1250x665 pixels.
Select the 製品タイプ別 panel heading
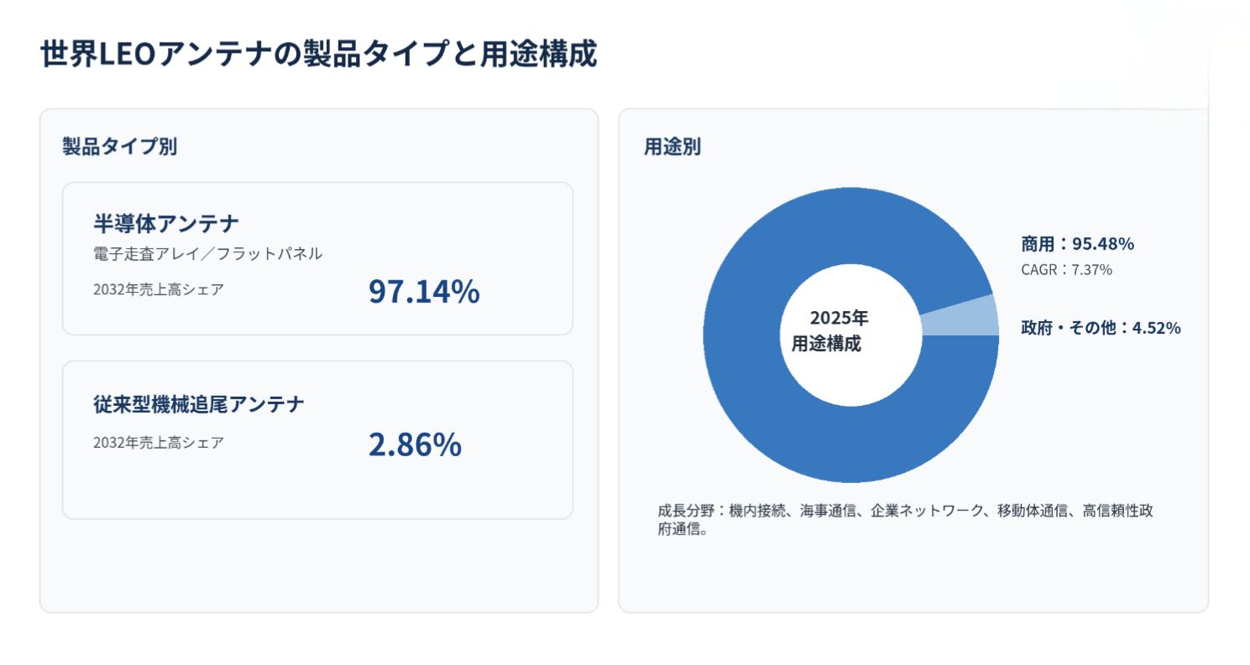[x=119, y=147]
